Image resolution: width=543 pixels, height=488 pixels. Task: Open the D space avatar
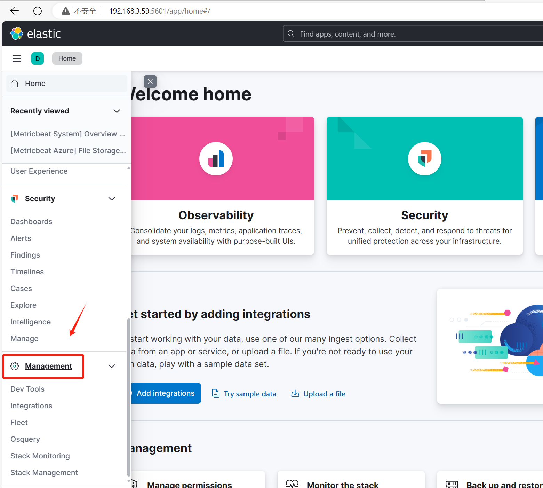pos(38,58)
